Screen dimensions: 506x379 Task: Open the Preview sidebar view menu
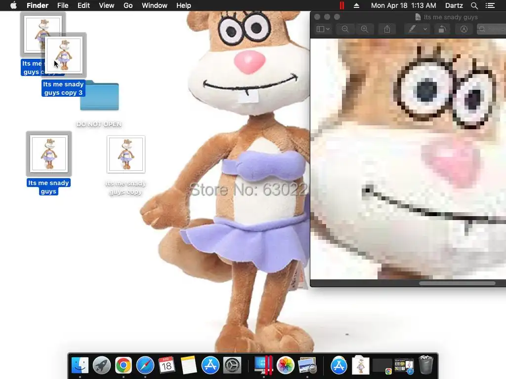(x=323, y=29)
